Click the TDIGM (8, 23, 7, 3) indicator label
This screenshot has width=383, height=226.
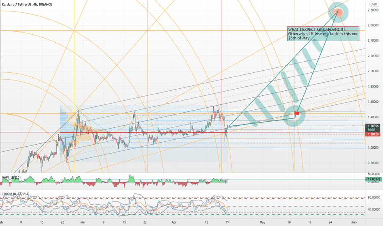tap(16, 194)
